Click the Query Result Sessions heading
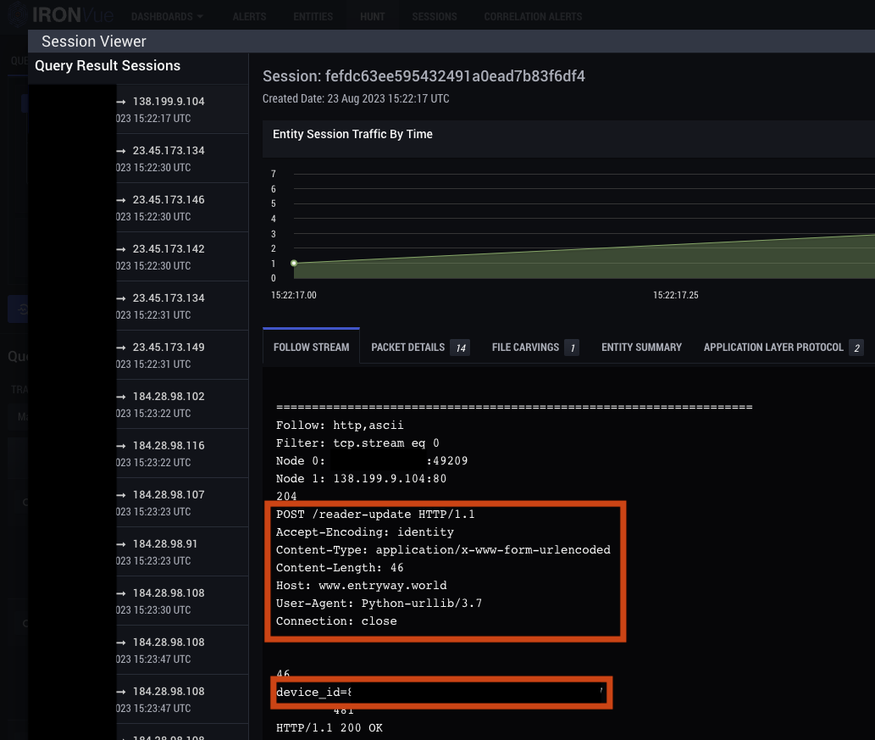This screenshot has height=740, width=875. tap(108, 65)
